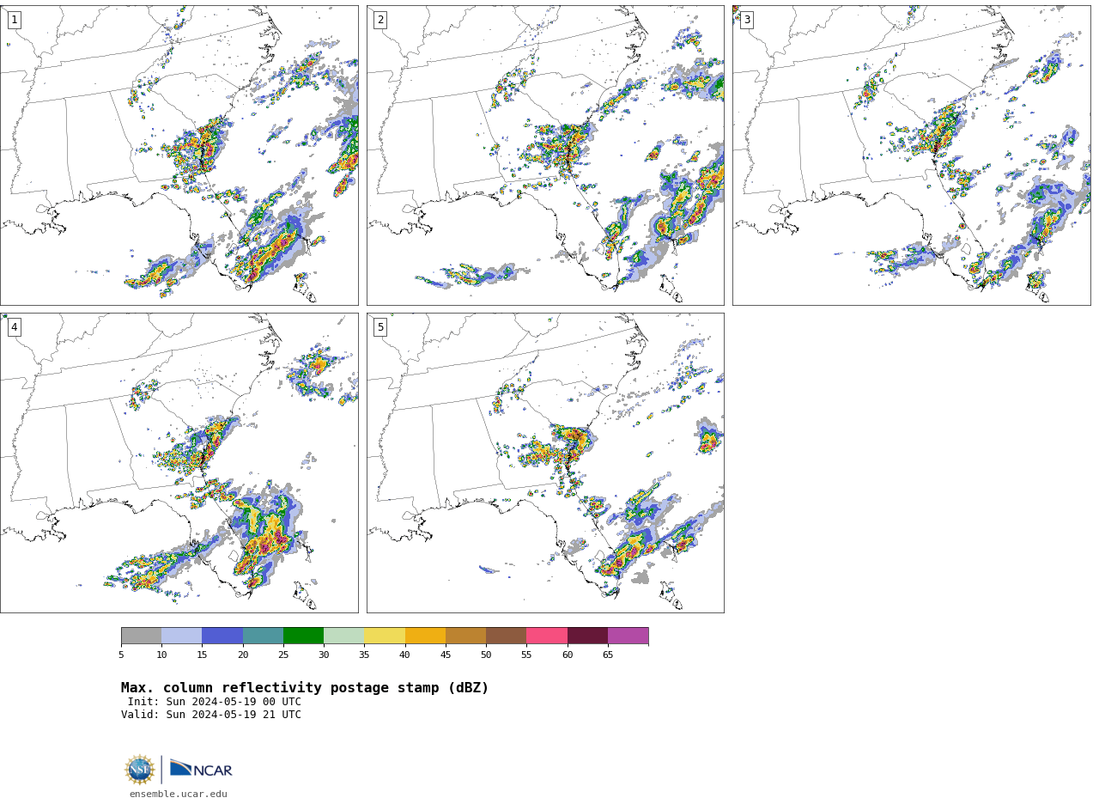1099x804 pixels.
Task: Click the yellow 35-40 dBZ swatch
Action: (x=385, y=636)
